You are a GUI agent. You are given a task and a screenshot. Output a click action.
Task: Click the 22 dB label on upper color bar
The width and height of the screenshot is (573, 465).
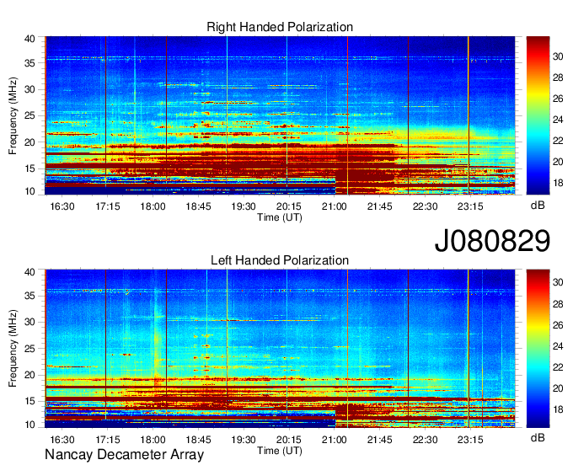pos(558,141)
